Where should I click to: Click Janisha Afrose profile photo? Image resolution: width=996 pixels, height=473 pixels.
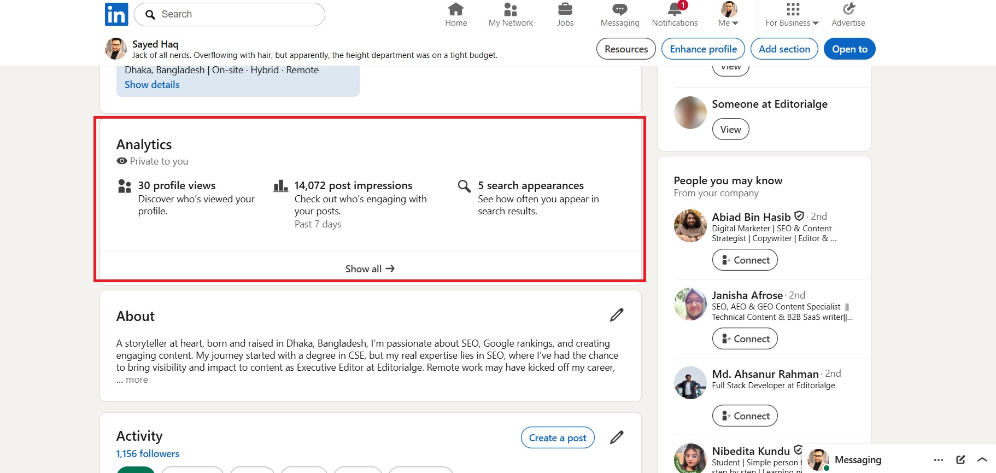click(690, 304)
